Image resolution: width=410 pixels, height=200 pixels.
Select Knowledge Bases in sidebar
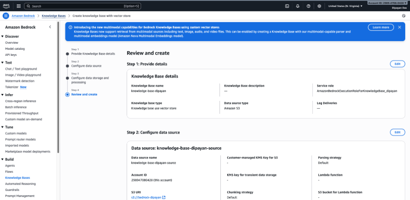coord(18,178)
